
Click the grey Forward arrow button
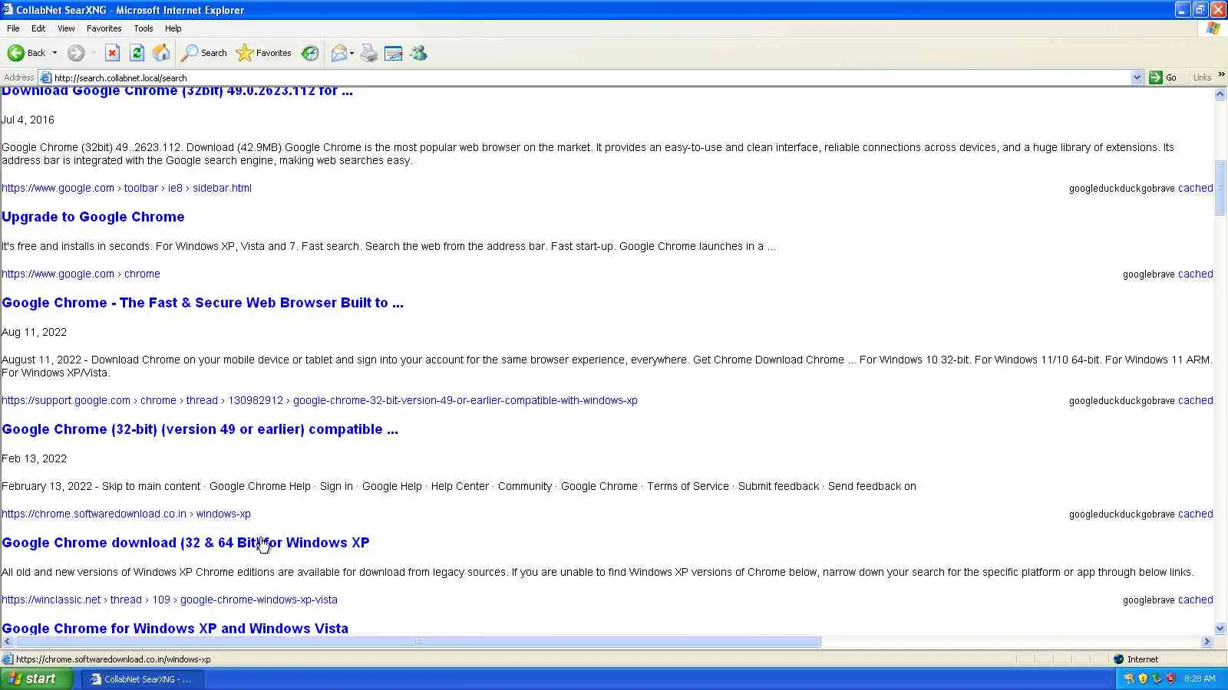click(75, 53)
